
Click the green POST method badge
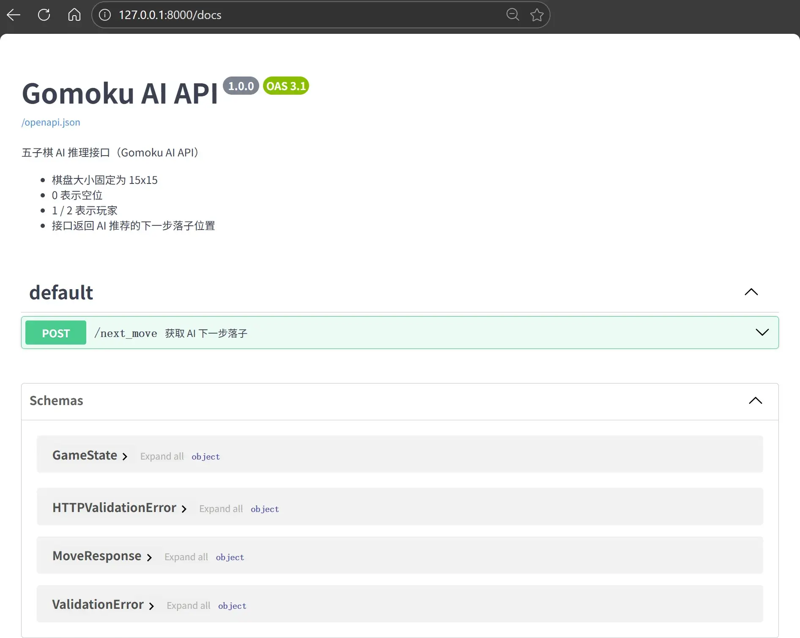(55, 333)
